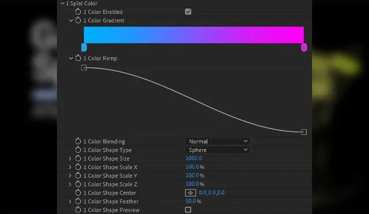369x214 pixels.
Task: Click stopwatch for 1 Color Ramp
Action: click(x=78, y=58)
